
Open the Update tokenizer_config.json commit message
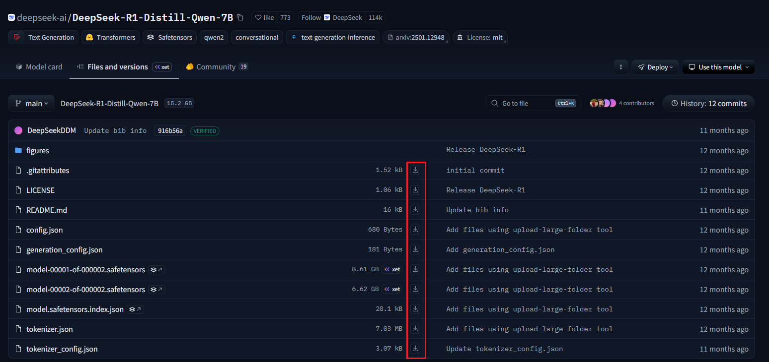(505, 349)
